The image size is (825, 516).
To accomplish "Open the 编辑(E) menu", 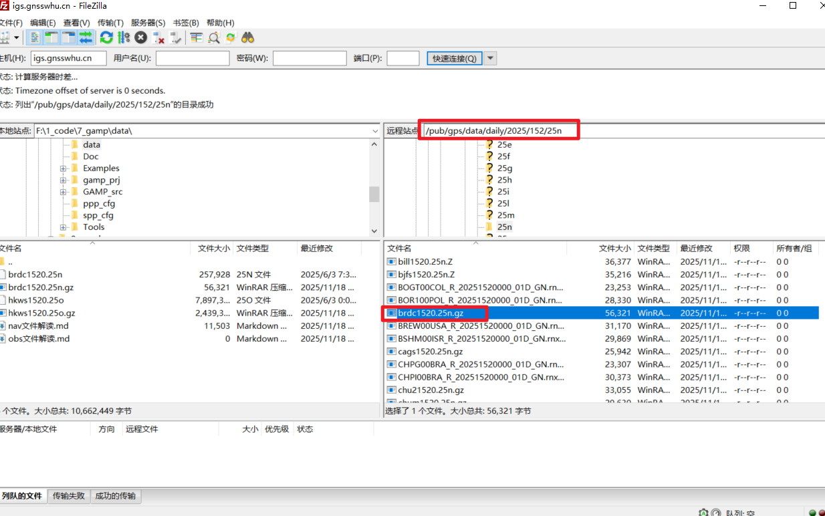I will (43, 23).
